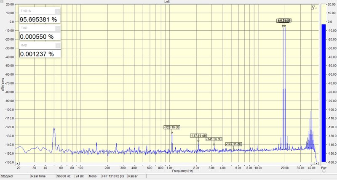Select the -141.56 dB peak marker
This screenshot has width=337, height=180.
214,139
